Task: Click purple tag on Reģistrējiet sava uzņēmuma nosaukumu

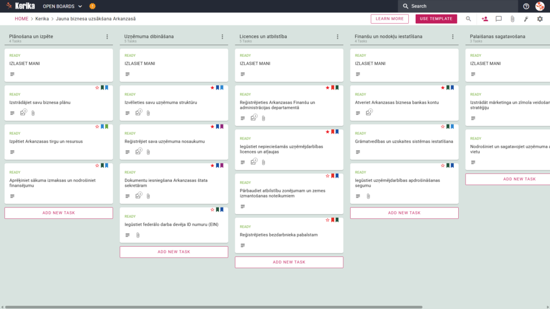Action: [222, 127]
